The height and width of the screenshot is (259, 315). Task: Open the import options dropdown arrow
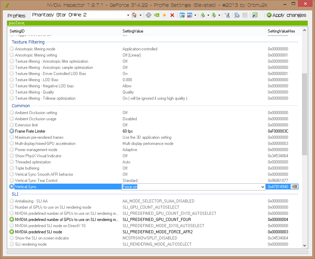pyautogui.click(x=219, y=15)
